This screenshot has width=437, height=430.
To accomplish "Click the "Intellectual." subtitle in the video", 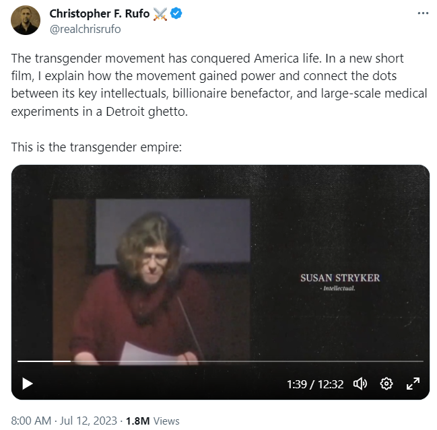I will (x=338, y=288).
